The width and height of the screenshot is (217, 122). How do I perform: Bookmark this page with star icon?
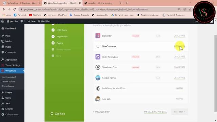coord(190,9)
